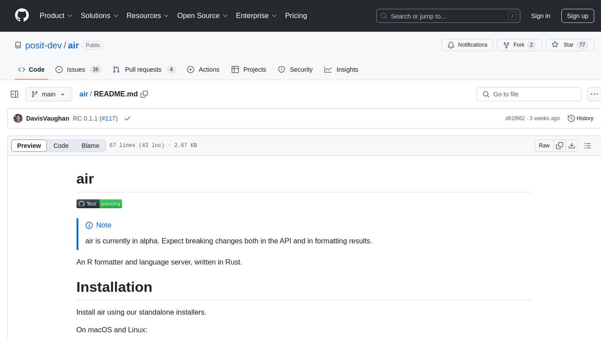Open the Test passing badge
The width and height of the screenshot is (601, 338).
coord(99,204)
